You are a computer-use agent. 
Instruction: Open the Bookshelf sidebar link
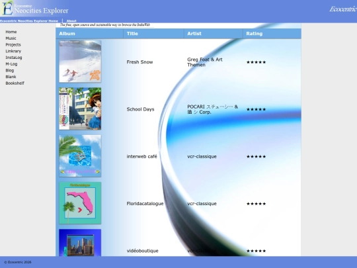click(x=15, y=83)
